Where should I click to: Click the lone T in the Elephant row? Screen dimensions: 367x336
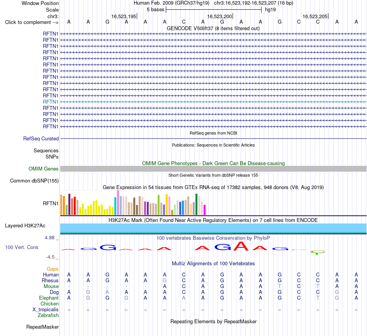point(318,298)
